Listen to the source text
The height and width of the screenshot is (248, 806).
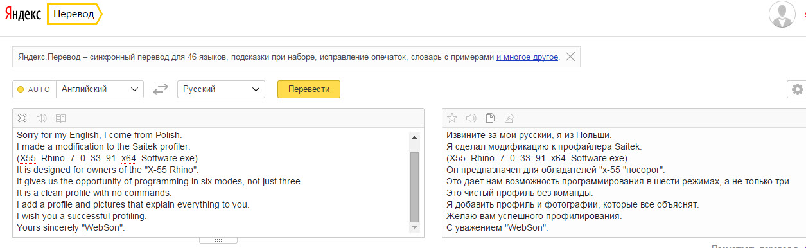coord(42,118)
